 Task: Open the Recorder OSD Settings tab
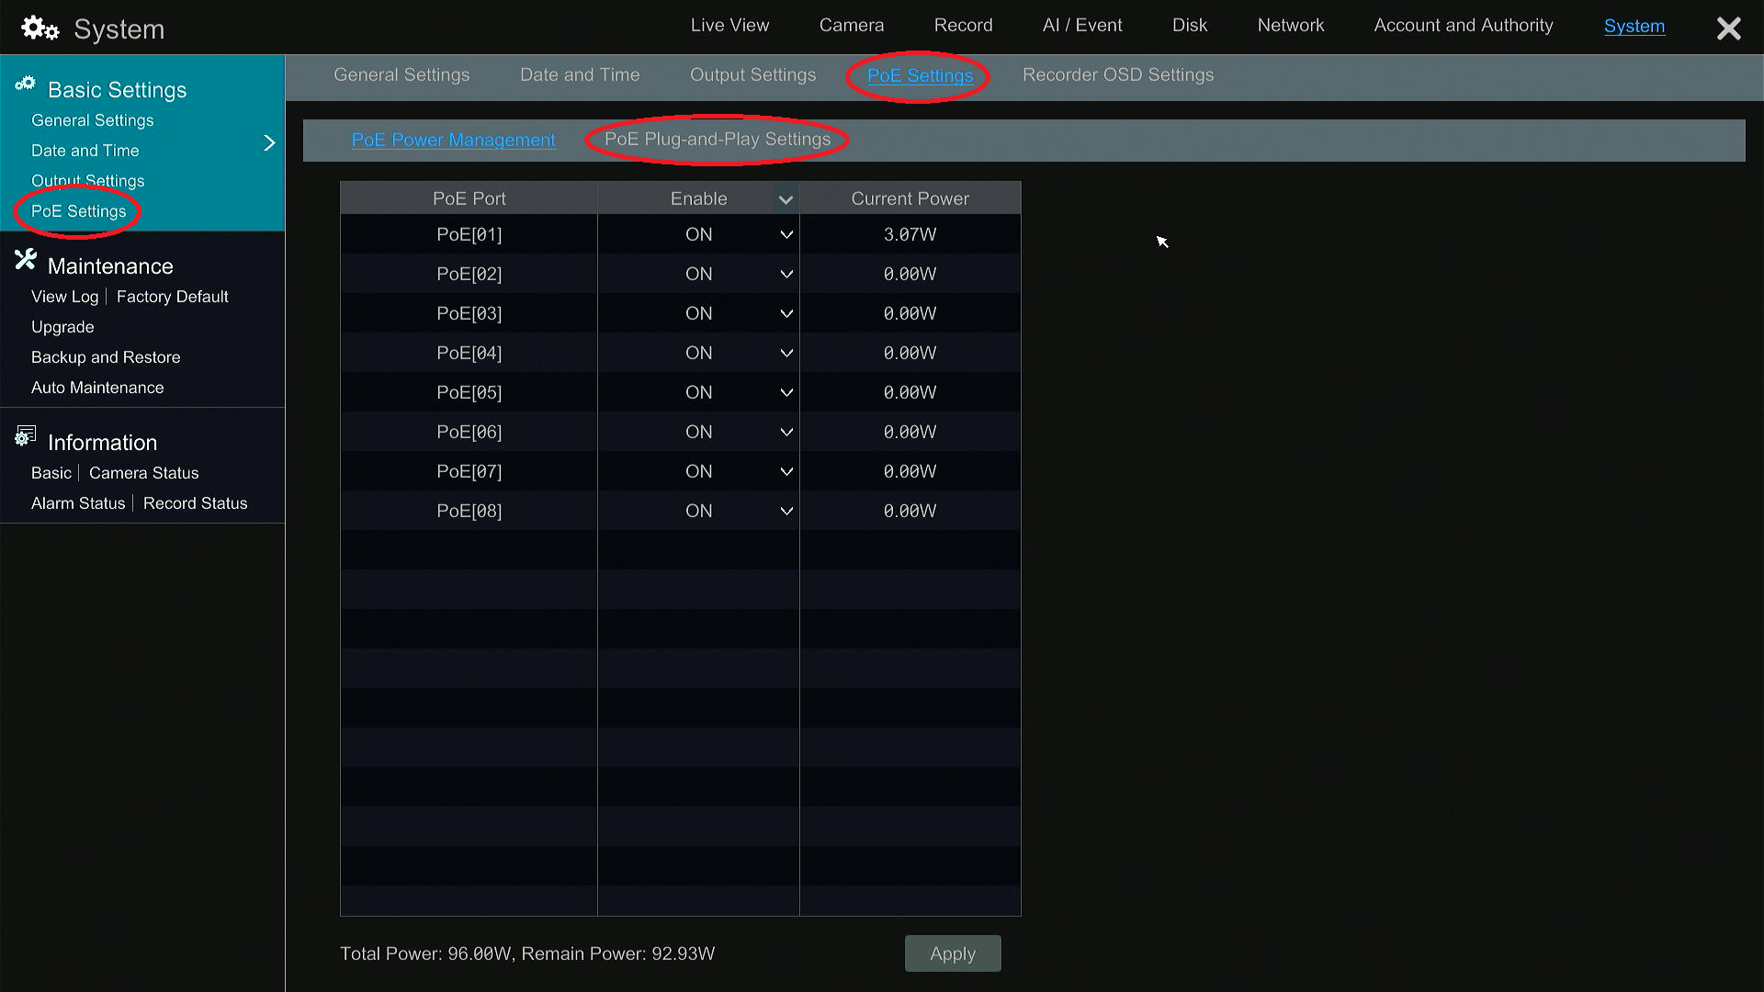[1118, 74]
